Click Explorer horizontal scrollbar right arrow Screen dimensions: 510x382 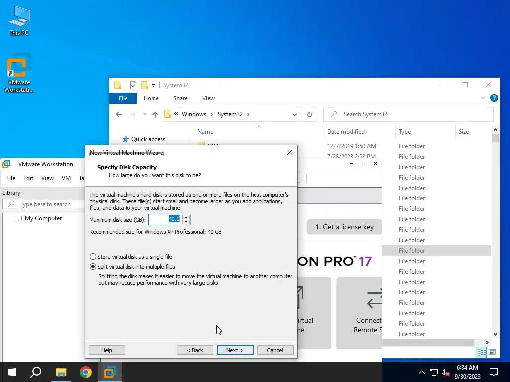click(x=487, y=342)
